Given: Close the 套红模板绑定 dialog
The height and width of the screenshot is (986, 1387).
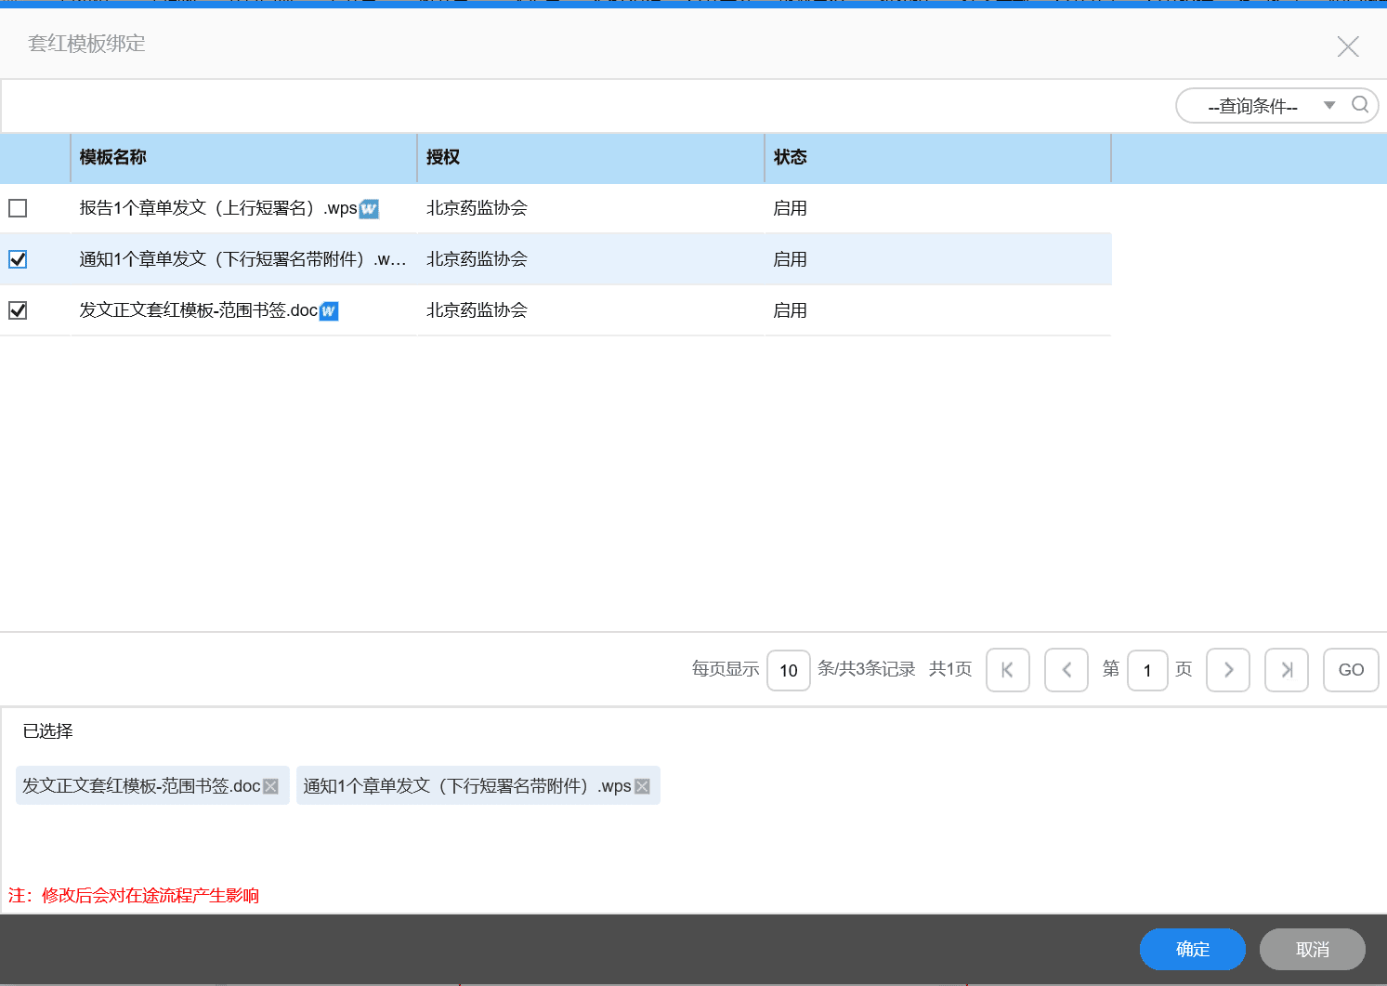Looking at the screenshot, I should 1348,46.
